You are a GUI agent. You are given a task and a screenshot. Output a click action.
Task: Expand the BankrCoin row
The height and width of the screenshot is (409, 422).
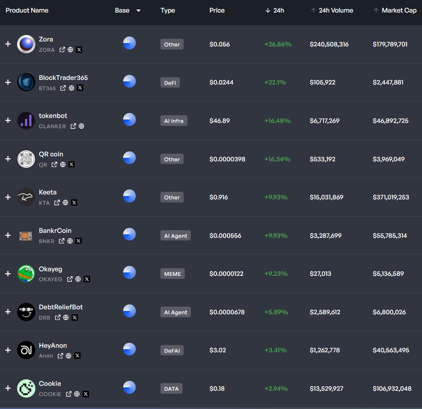(x=8, y=236)
